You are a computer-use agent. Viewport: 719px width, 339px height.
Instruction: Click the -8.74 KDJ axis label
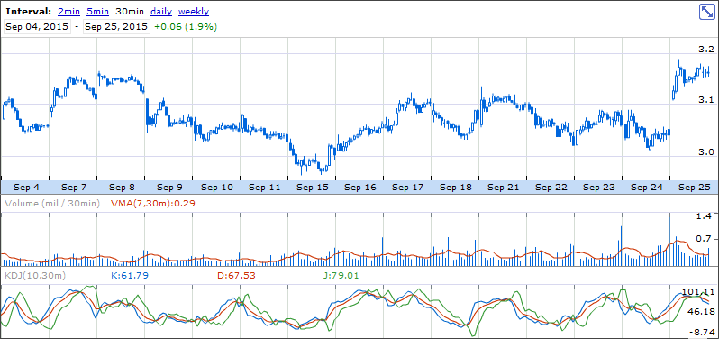[702, 331]
